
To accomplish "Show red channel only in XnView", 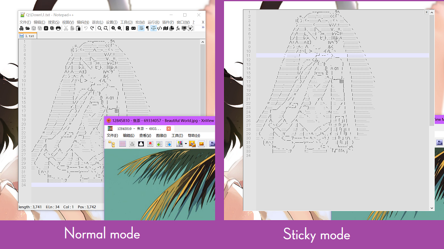I will pyautogui.click(x=150, y=144).
